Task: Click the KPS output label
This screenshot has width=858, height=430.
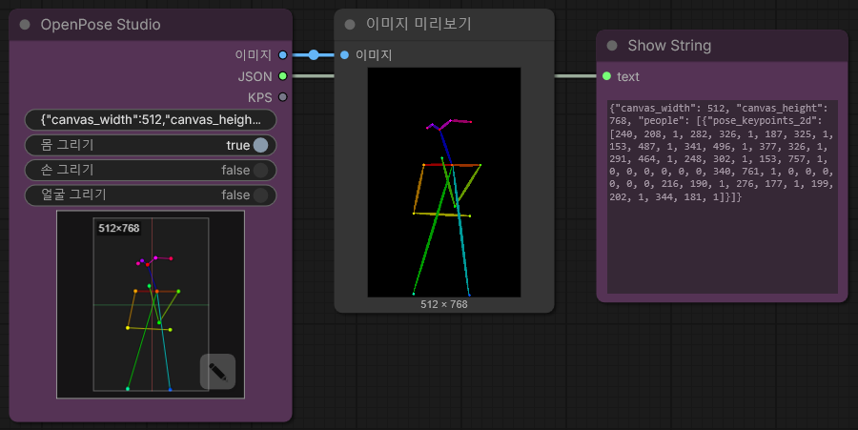Action: [x=260, y=97]
